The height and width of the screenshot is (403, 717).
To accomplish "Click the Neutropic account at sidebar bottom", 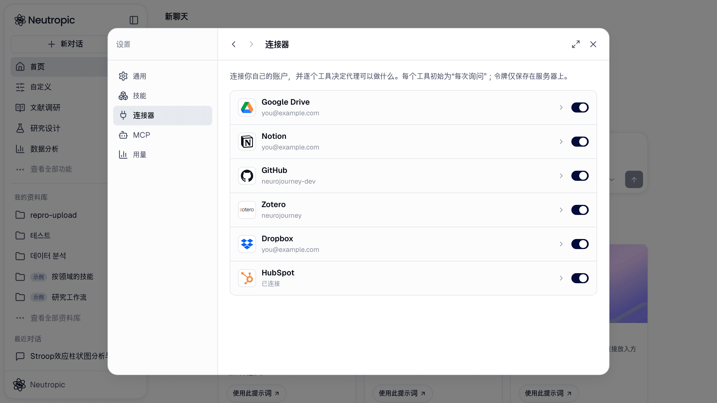I will click(x=39, y=385).
